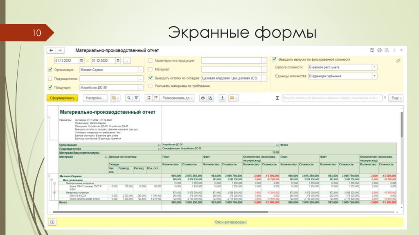The height and width of the screenshot is (235, 419).
Task: Click the pin icon in settings panel
Action: click(398, 61)
